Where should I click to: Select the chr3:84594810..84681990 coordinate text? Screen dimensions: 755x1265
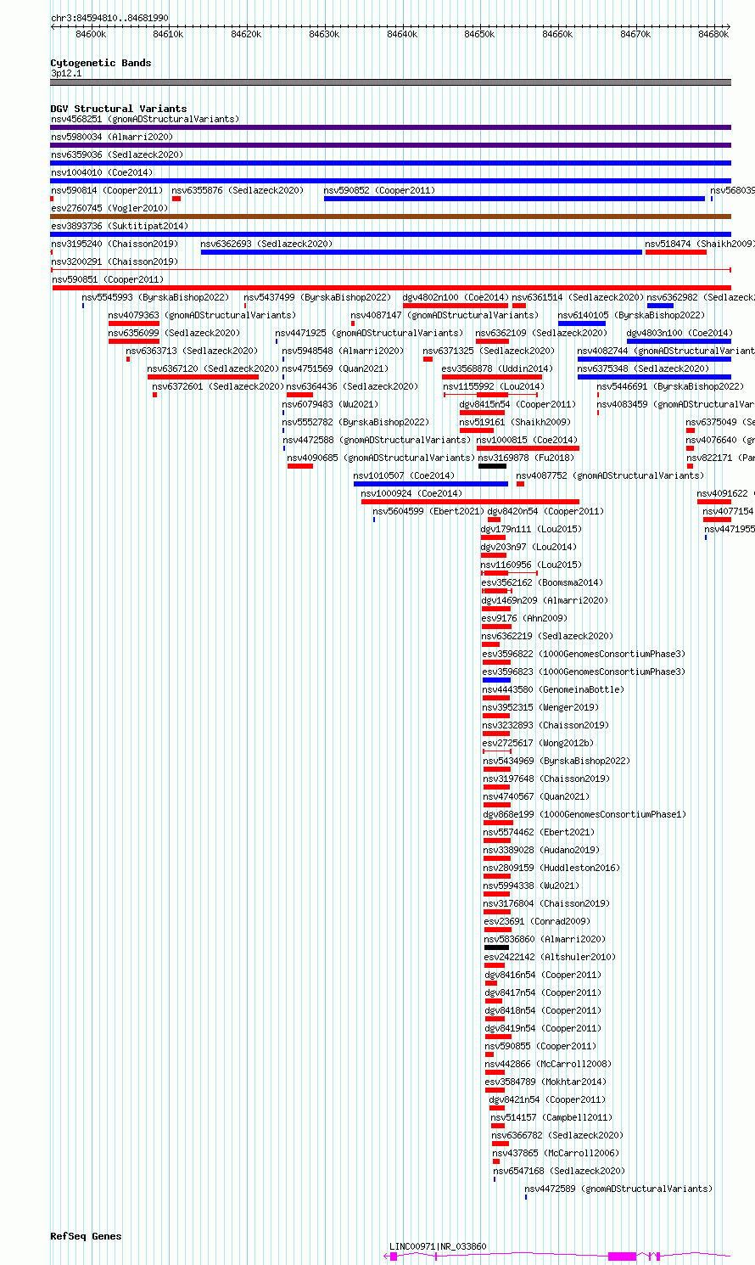click(109, 18)
